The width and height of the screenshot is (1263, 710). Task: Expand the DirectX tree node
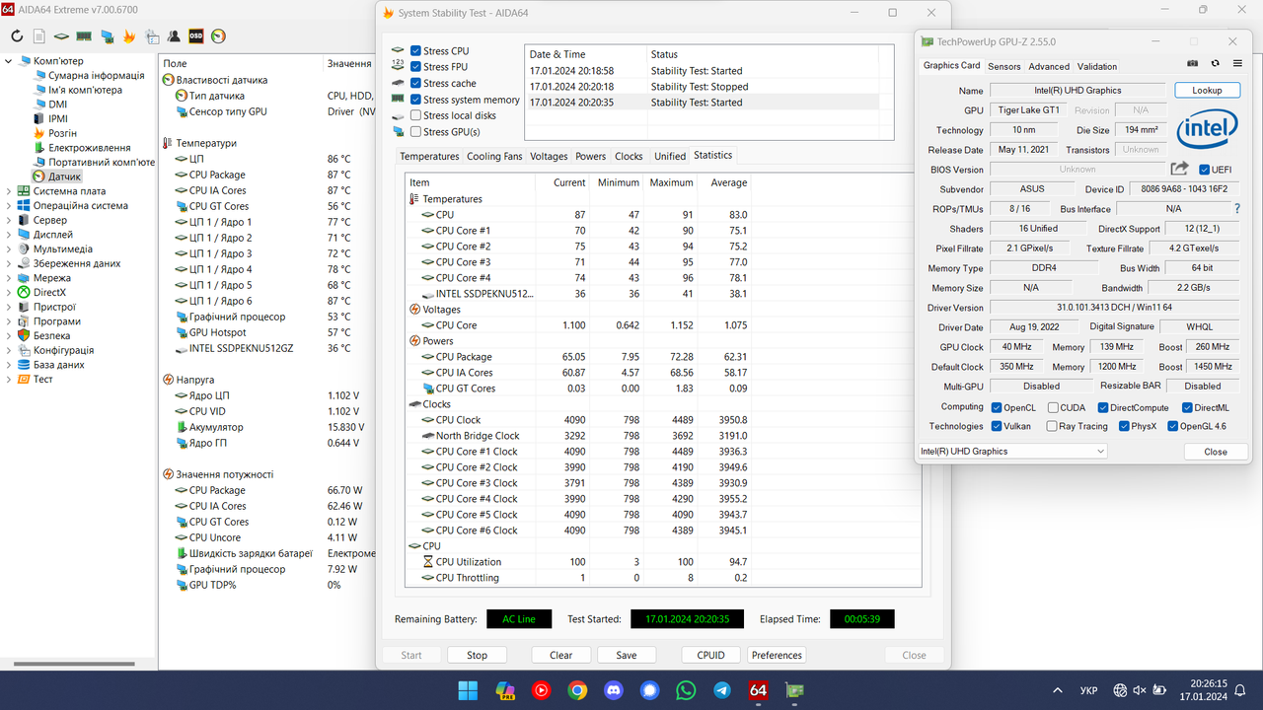9,292
